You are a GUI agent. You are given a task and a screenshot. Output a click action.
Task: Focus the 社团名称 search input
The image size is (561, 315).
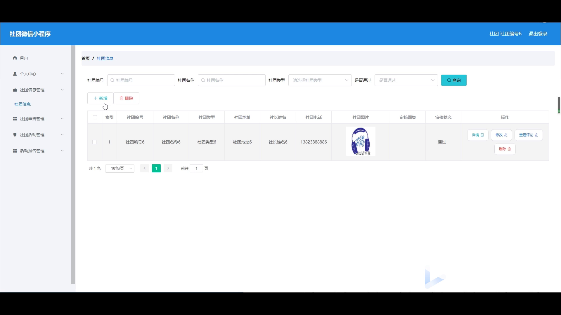[232, 80]
